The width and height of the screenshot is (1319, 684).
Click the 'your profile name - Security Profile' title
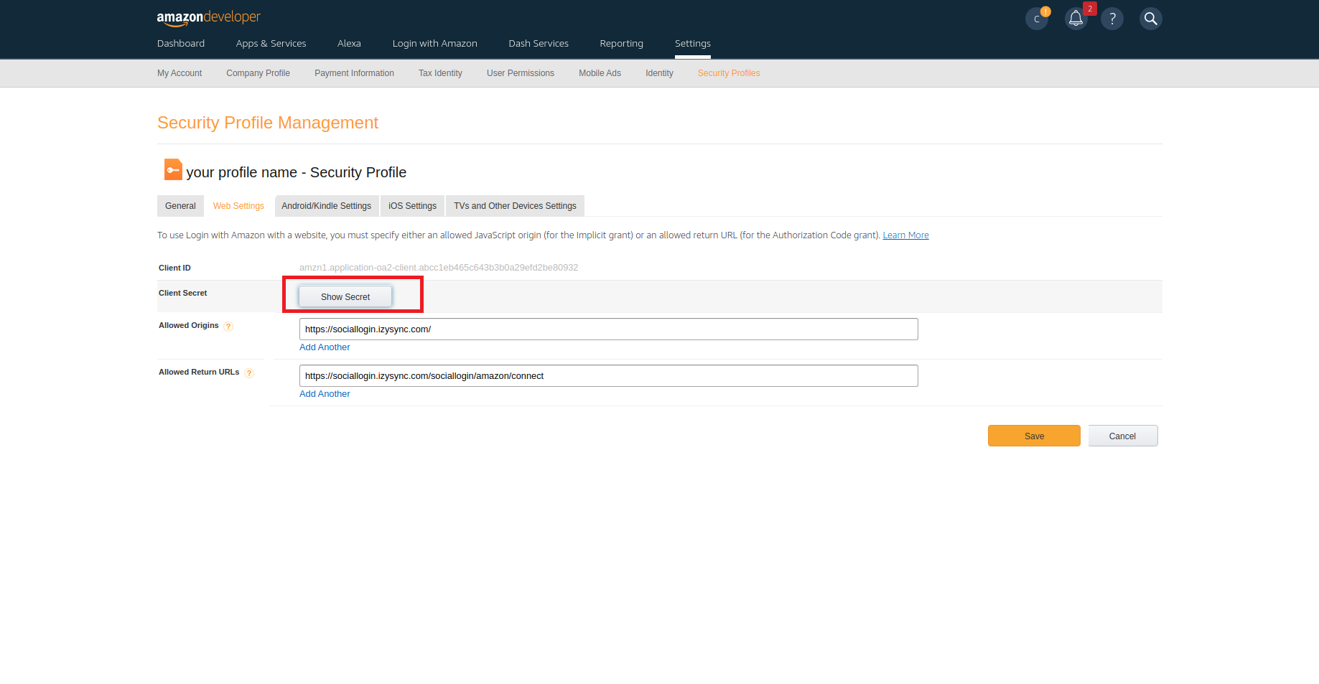click(x=297, y=172)
